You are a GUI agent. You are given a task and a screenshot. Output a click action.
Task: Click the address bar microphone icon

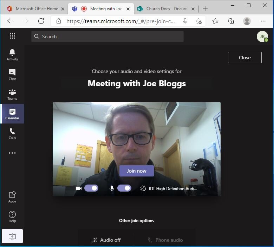pos(185,21)
